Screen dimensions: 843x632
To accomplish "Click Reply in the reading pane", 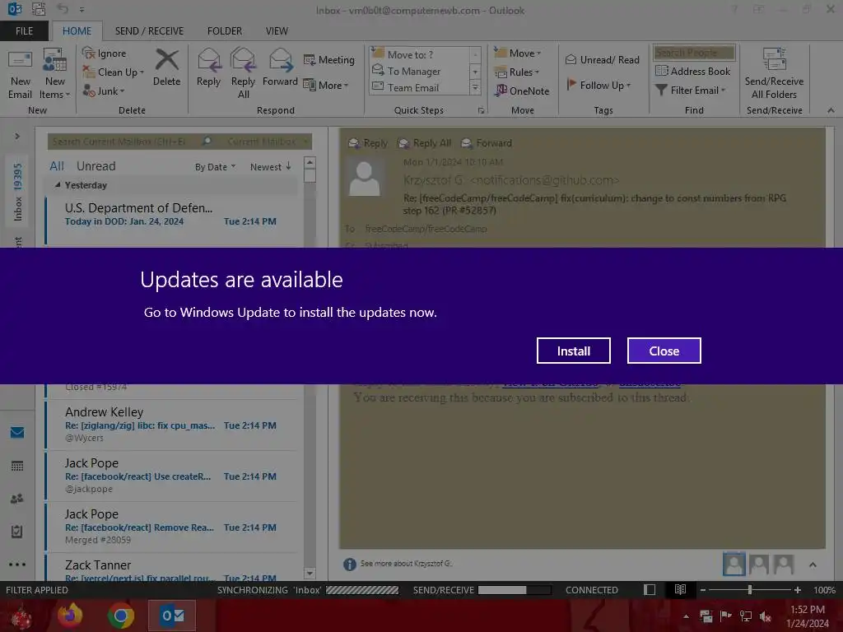I will pyautogui.click(x=368, y=143).
